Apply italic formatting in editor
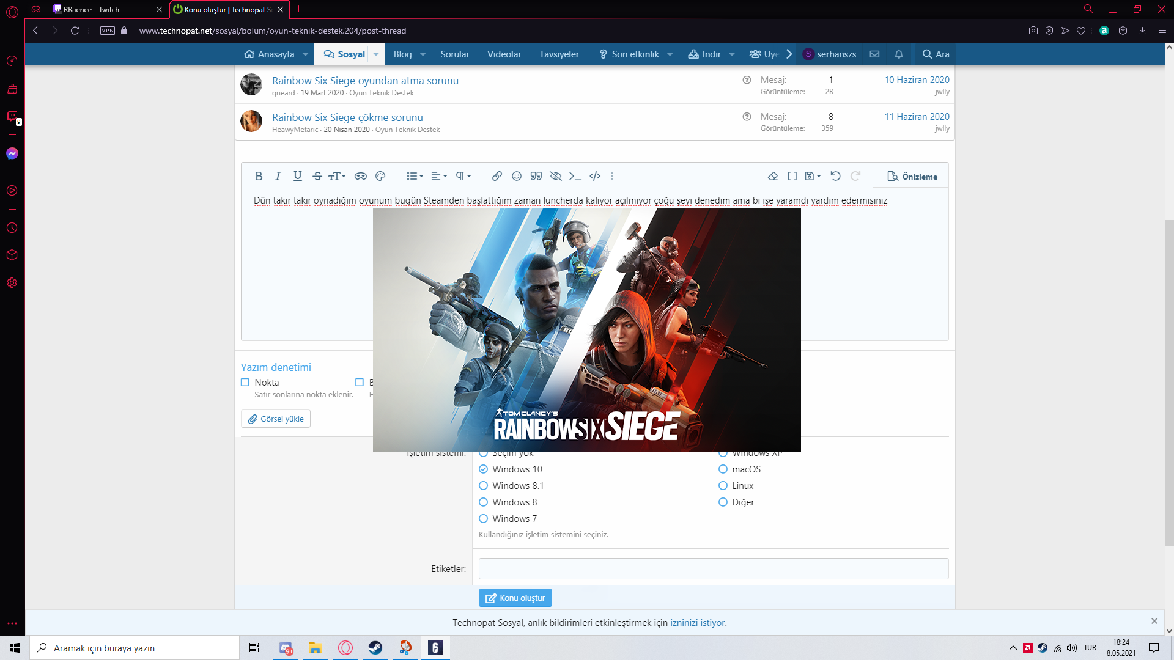1174x660 pixels. pyautogui.click(x=278, y=176)
